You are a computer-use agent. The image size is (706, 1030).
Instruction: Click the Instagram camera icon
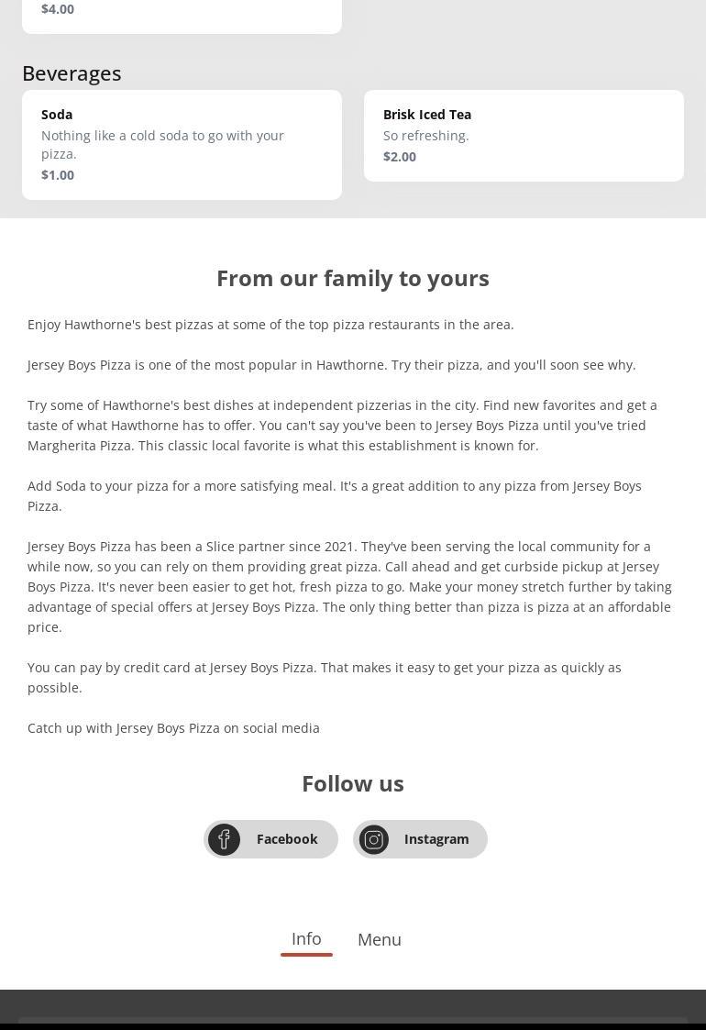[374, 839]
